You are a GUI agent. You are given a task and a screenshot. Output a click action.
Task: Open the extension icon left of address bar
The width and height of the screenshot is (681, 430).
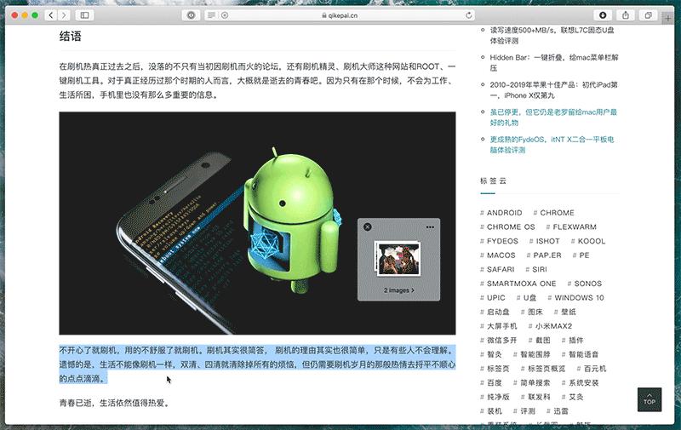191,15
